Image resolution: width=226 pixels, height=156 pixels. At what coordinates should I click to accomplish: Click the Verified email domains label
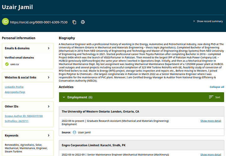click(19, 57)
